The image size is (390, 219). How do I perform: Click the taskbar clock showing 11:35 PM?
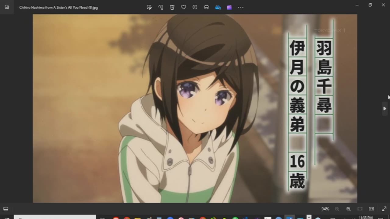click(366, 217)
